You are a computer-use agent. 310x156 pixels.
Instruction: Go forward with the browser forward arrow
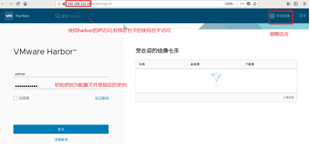coord(11,4)
